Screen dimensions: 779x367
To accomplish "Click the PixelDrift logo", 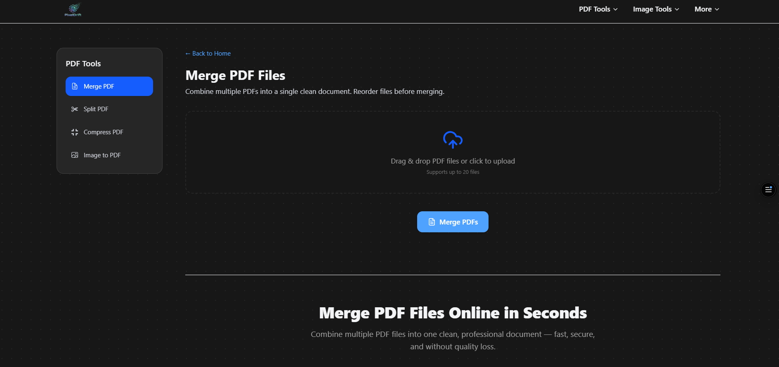I will [73, 9].
